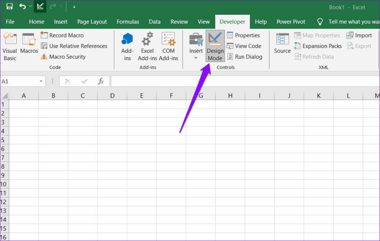Viewport: 380px width, 241px height.
Task: Click the Insert Function fx icon
Action: pos(101,81)
